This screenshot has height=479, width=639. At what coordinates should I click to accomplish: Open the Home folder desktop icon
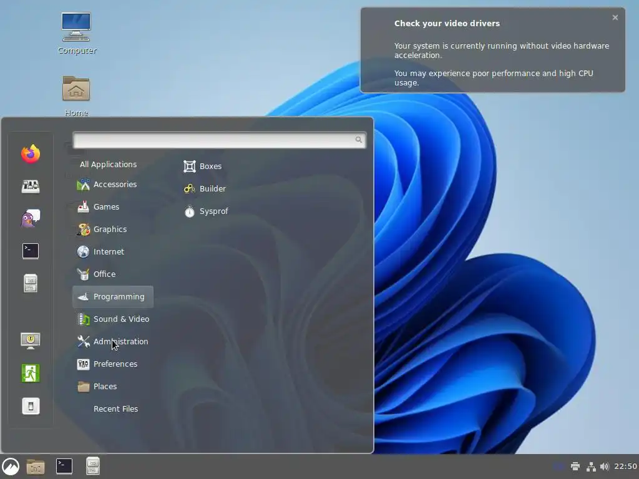point(76,95)
